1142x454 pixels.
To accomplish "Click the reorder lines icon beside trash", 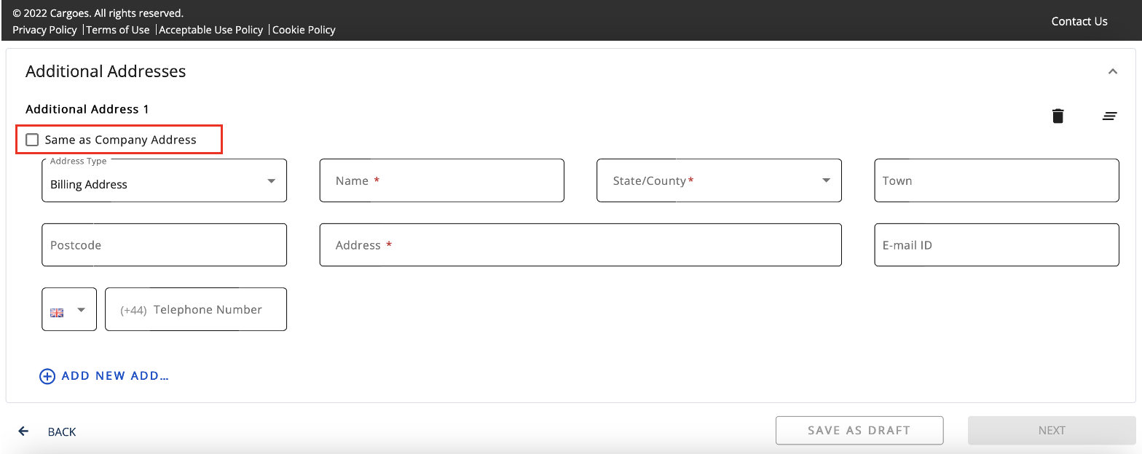I will click(x=1109, y=116).
